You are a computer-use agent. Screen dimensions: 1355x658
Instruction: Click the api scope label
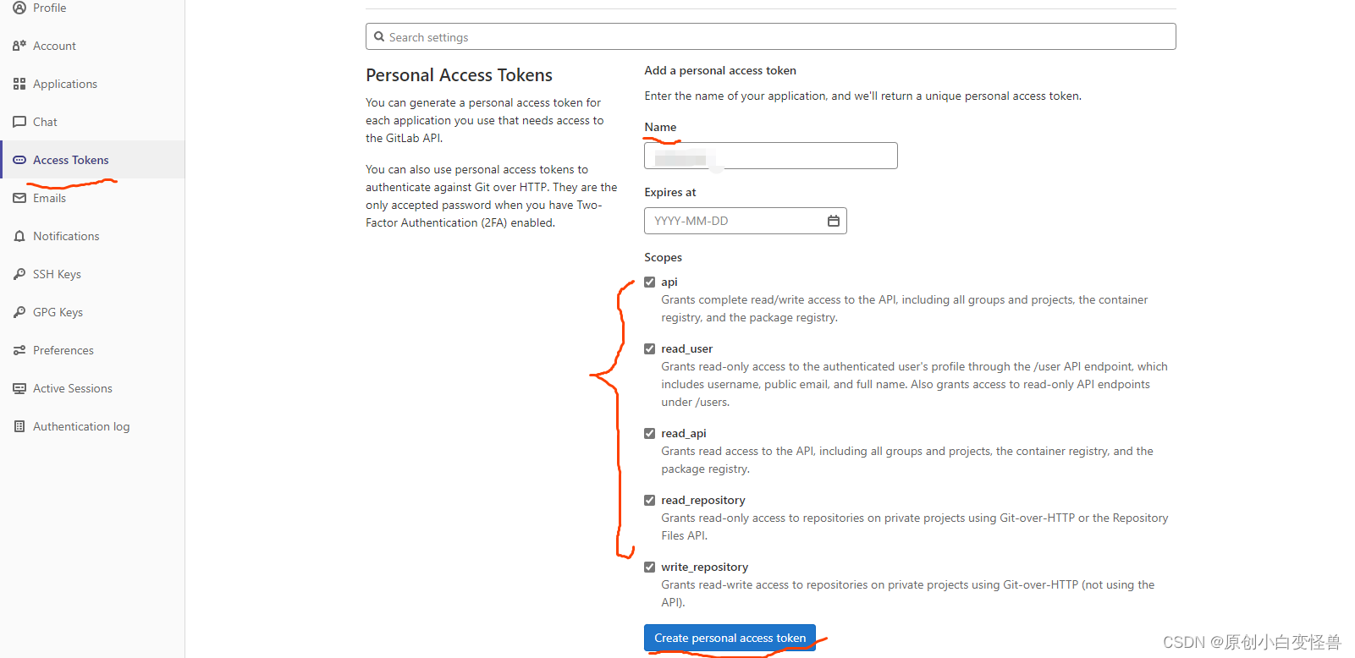click(669, 282)
